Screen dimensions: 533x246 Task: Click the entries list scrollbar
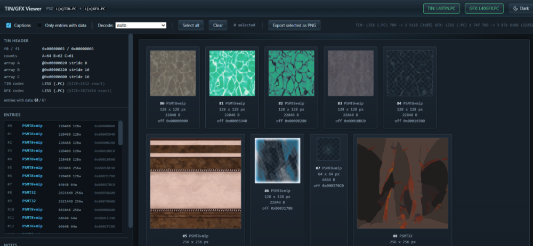tap(120, 133)
